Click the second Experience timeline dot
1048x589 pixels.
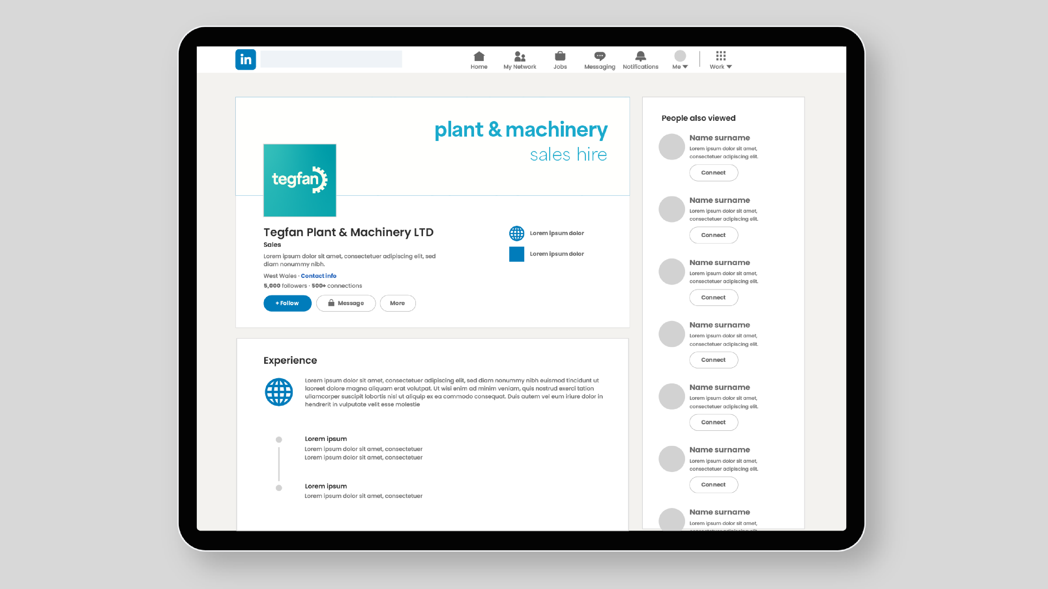tap(279, 488)
